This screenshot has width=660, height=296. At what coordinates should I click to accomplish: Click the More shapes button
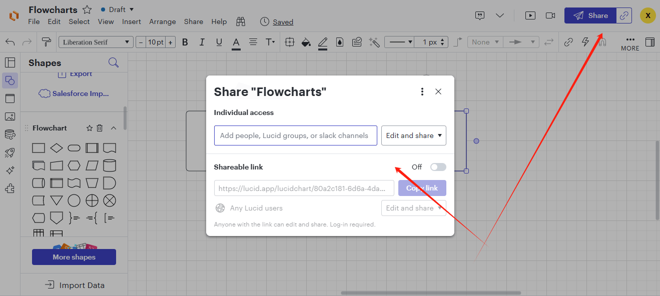point(74,257)
